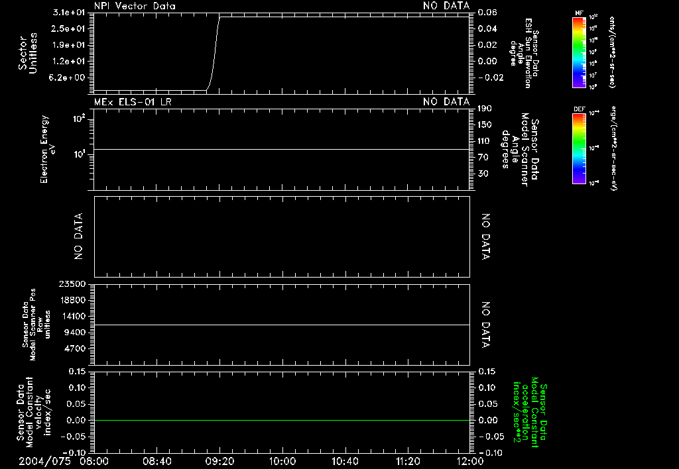Click the green zero line in the bottom panel

[x=282, y=420]
